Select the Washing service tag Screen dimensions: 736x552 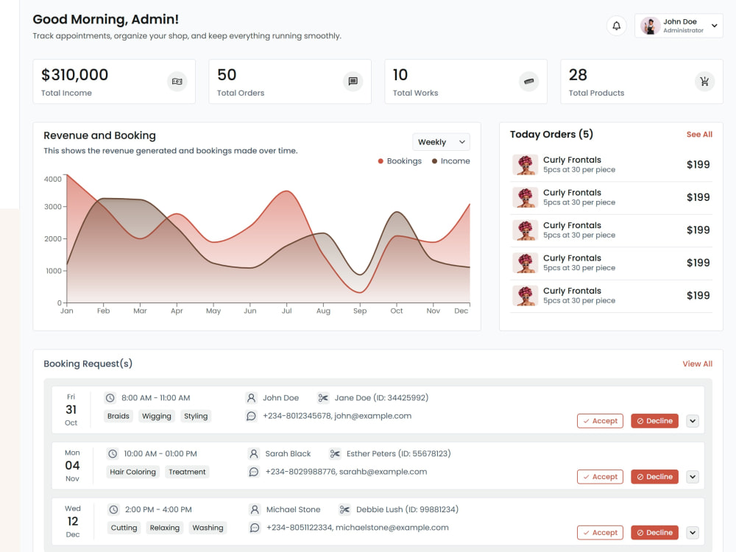tap(208, 528)
